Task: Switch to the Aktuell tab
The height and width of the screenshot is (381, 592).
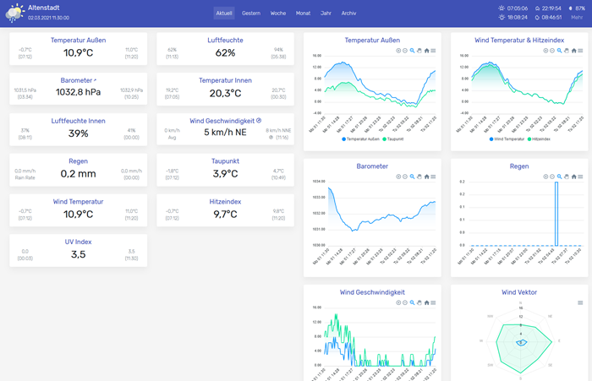Action: [x=224, y=14]
